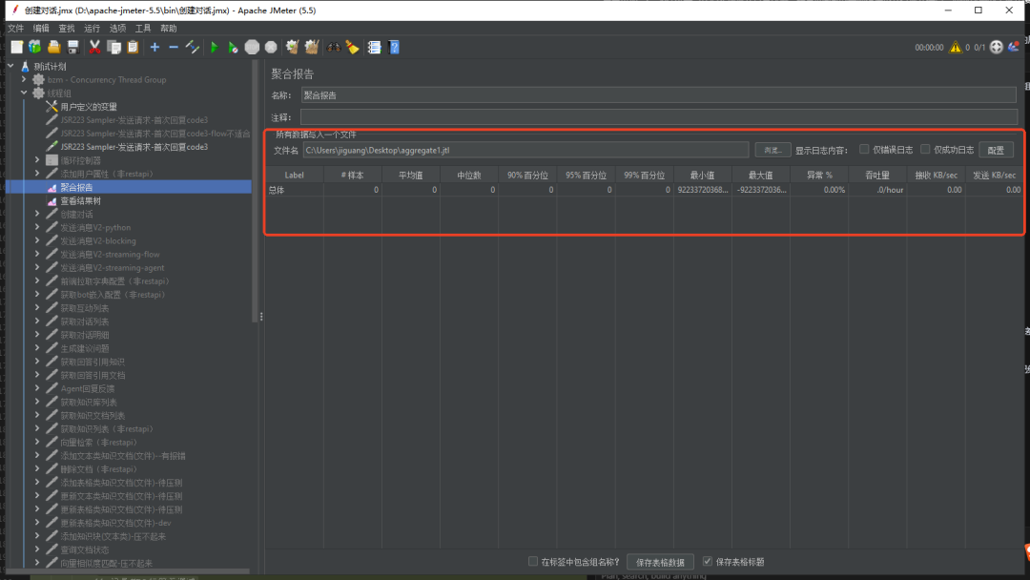Click the 名称 input field
This screenshot has width=1030, height=580.
click(x=659, y=95)
